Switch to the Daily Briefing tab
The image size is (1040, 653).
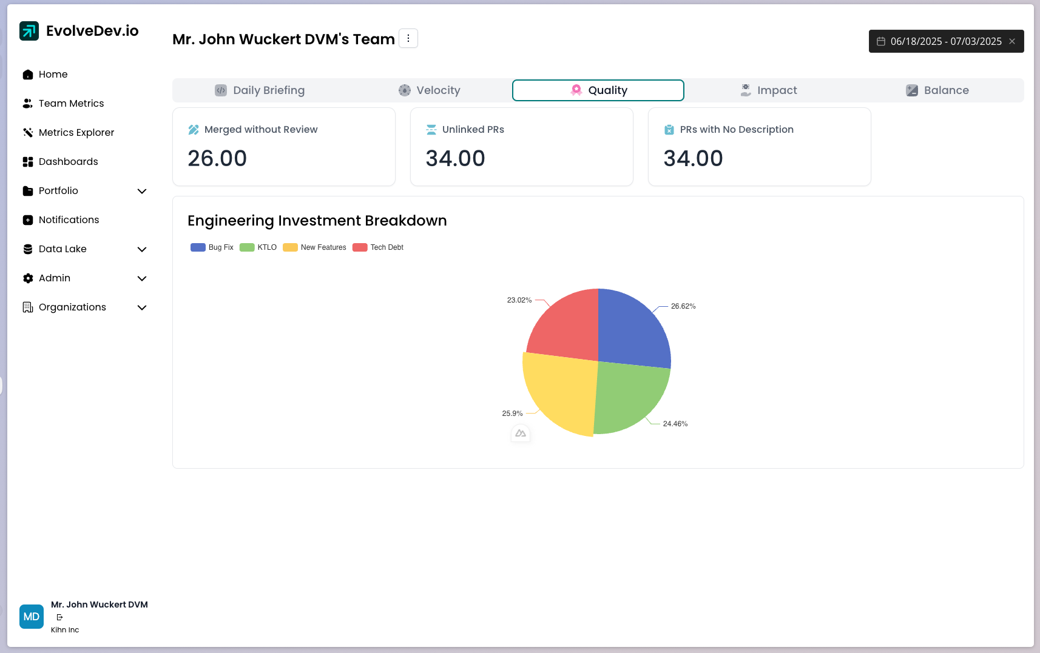tap(260, 90)
